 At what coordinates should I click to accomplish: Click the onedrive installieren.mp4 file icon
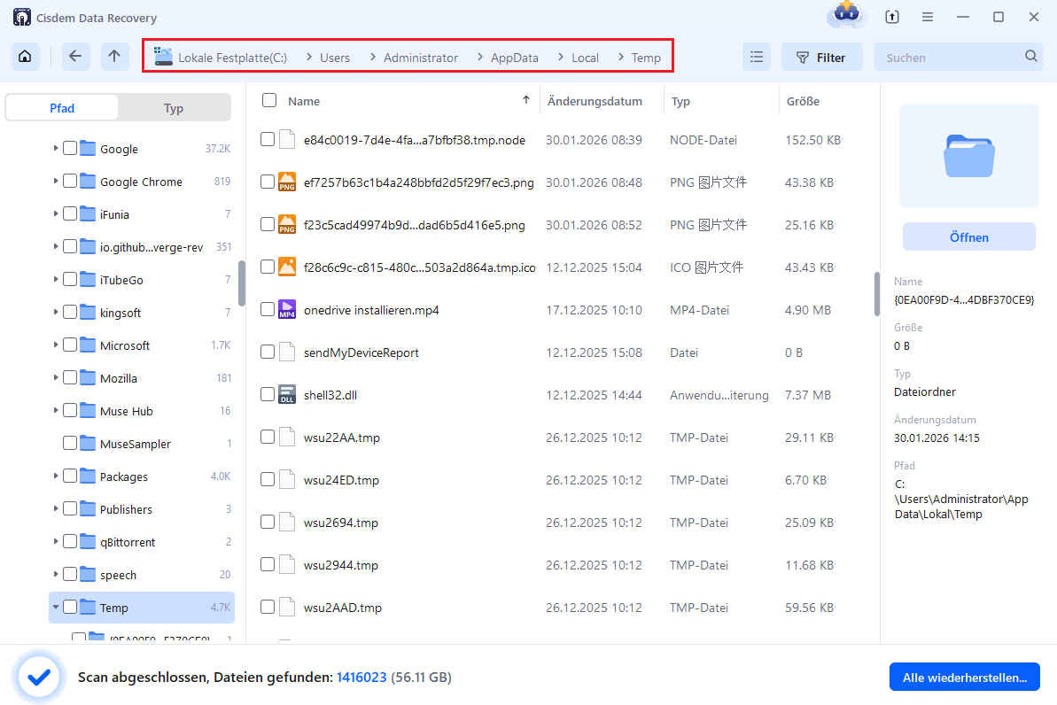287,309
